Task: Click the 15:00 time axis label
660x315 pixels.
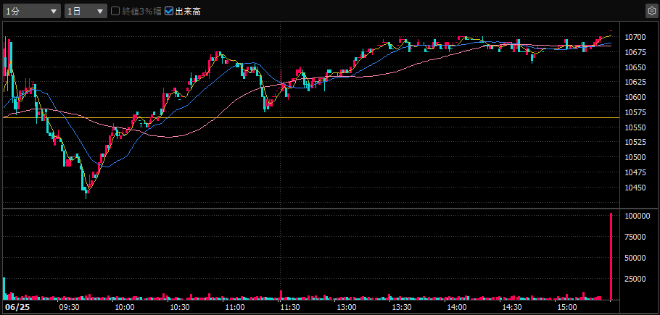Action: click(x=566, y=308)
